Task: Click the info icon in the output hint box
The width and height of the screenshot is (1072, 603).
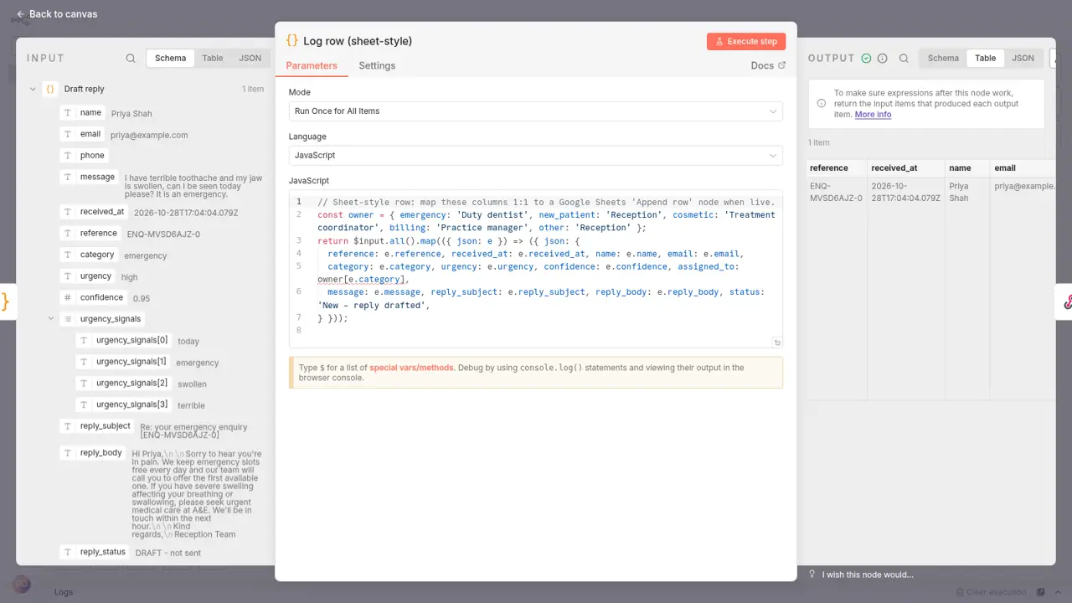Action: [x=821, y=104]
